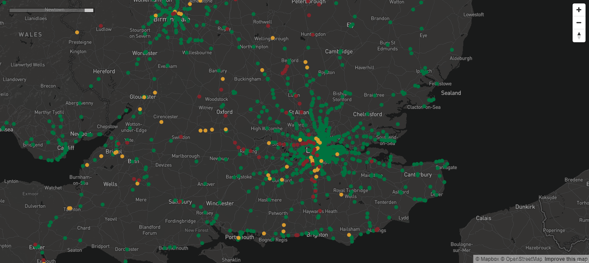Click the Cambridge city label
Screen dimensions: 589x263
pyautogui.click(x=339, y=51)
